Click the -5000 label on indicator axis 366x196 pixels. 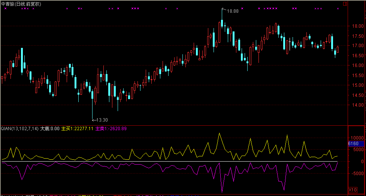click(x=356, y=173)
